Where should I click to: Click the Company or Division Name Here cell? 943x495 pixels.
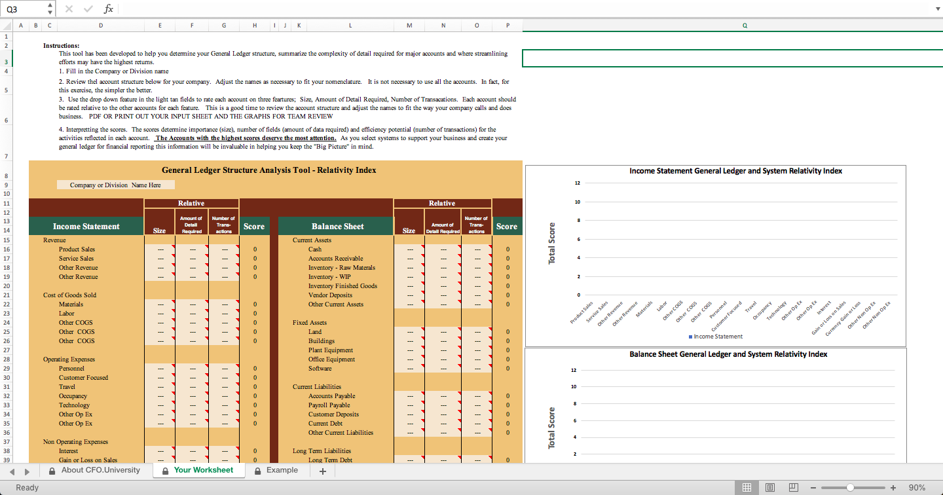tap(115, 185)
